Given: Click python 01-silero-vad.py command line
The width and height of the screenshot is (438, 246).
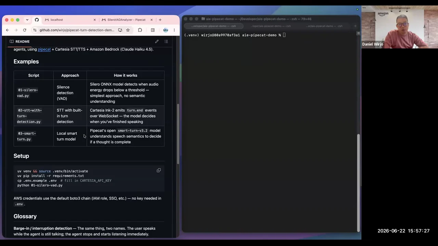Looking at the screenshot, I should 40,185.
